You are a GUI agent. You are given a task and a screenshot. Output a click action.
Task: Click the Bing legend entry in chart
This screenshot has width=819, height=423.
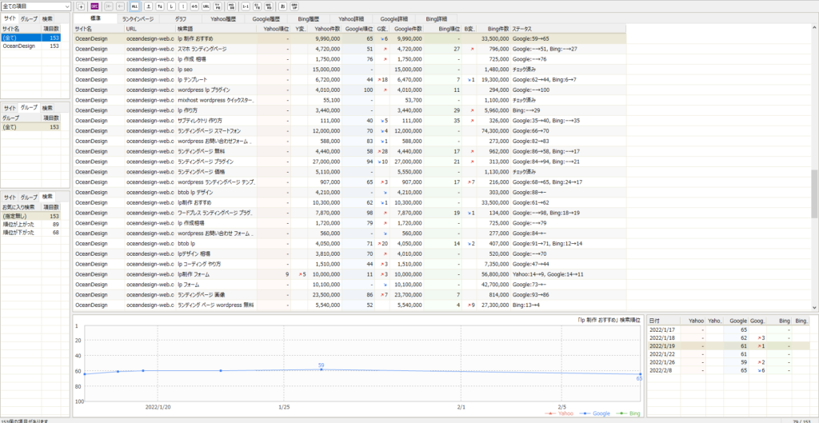point(627,413)
